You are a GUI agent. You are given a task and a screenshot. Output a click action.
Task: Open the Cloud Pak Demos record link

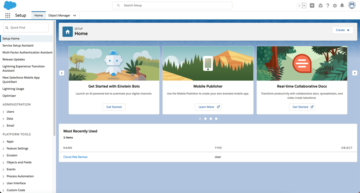75,157
